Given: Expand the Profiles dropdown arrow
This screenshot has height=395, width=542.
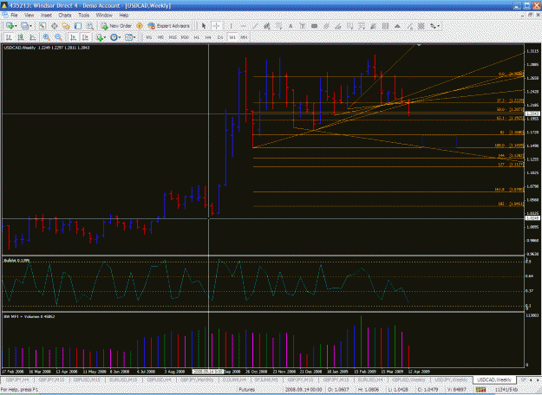Looking at the screenshot, I should pos(30,26).
